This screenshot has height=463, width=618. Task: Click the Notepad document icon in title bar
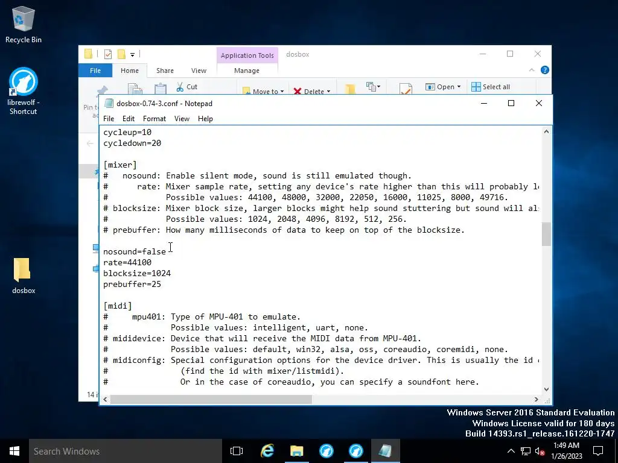[x=109, y=103]
